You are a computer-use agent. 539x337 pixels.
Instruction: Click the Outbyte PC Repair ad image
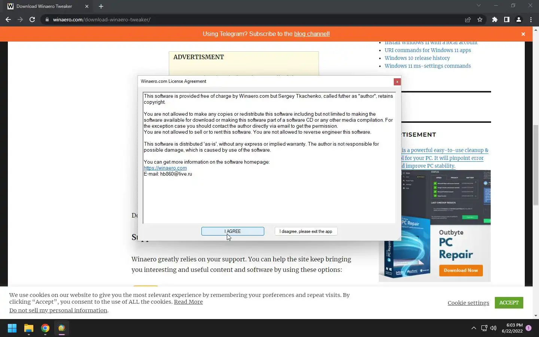435,226
